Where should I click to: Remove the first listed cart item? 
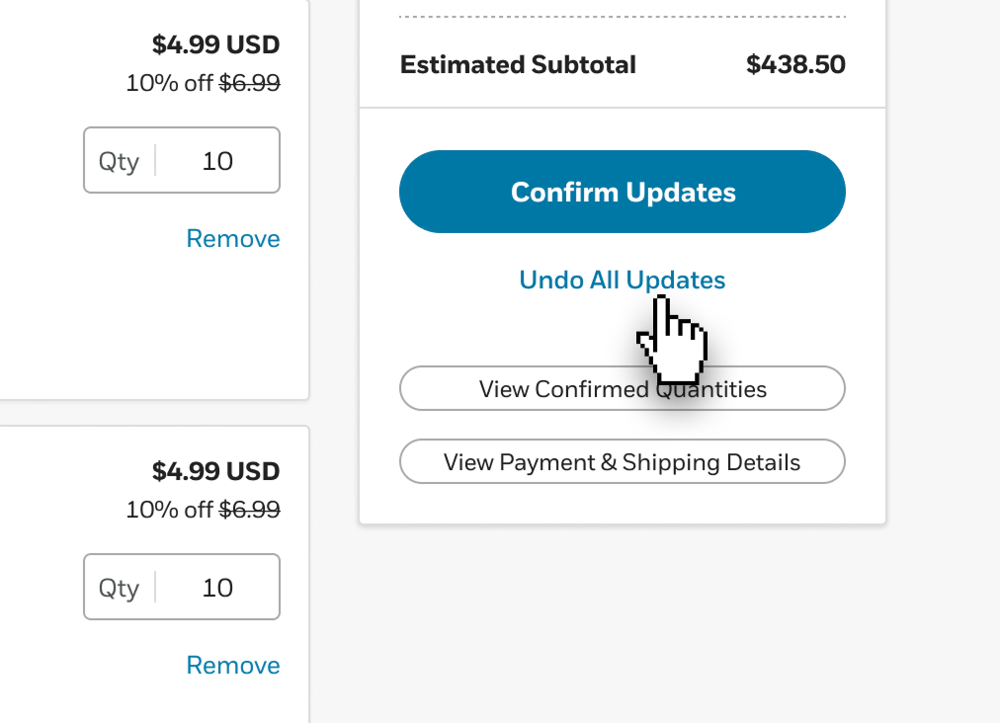[x=233, y=238]
